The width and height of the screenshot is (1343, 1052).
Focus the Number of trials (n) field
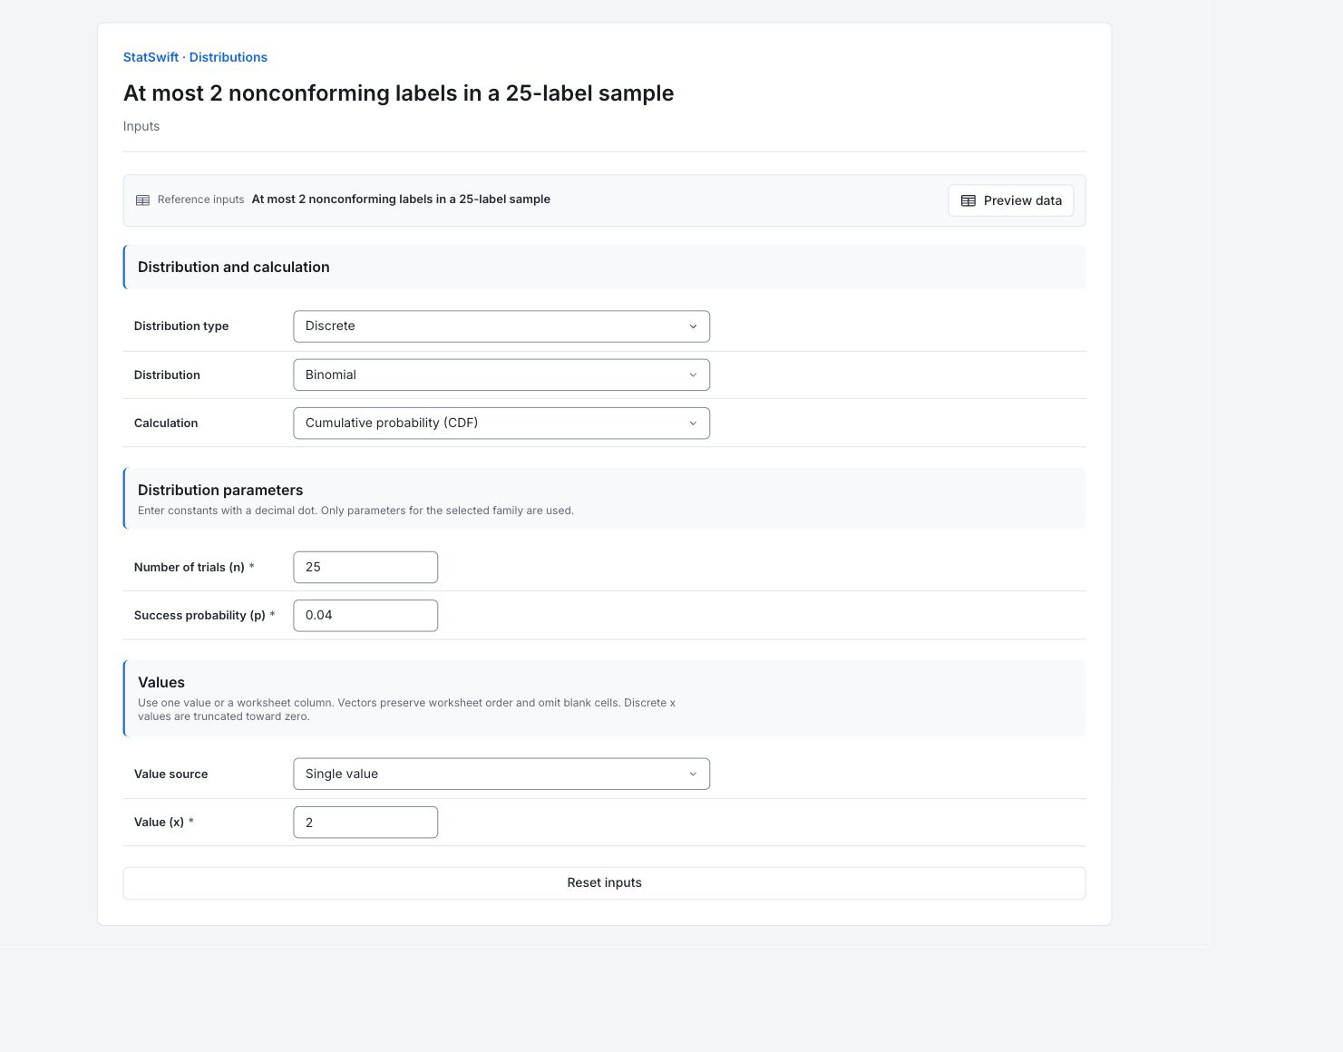[x=365, y=567]
